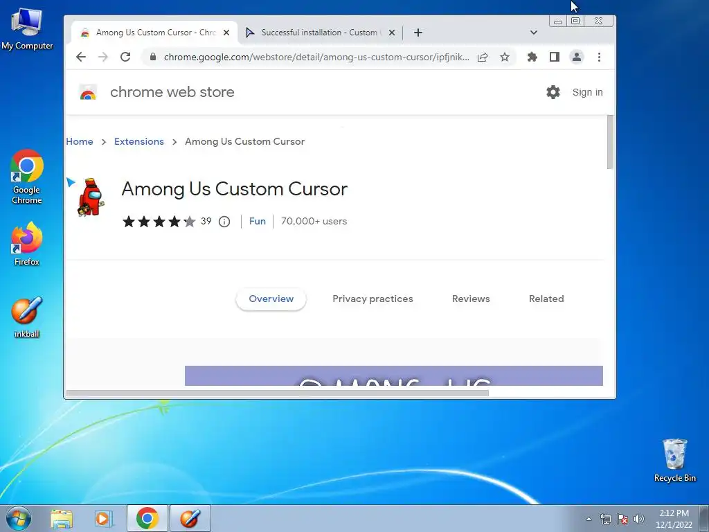This screenshot has height=532, width=709.
Task: Click the 39 ratings count
Action: point(206,221)
